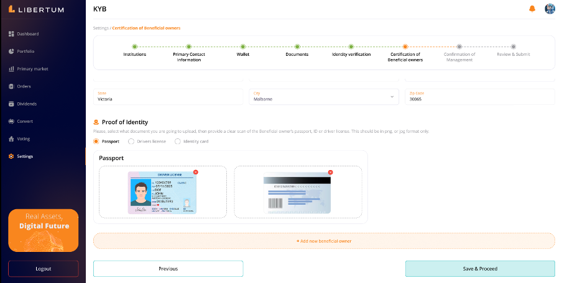562x283 pixels.
Task: Click the Primary market bar chart icon
Action: tap(11, 69)
